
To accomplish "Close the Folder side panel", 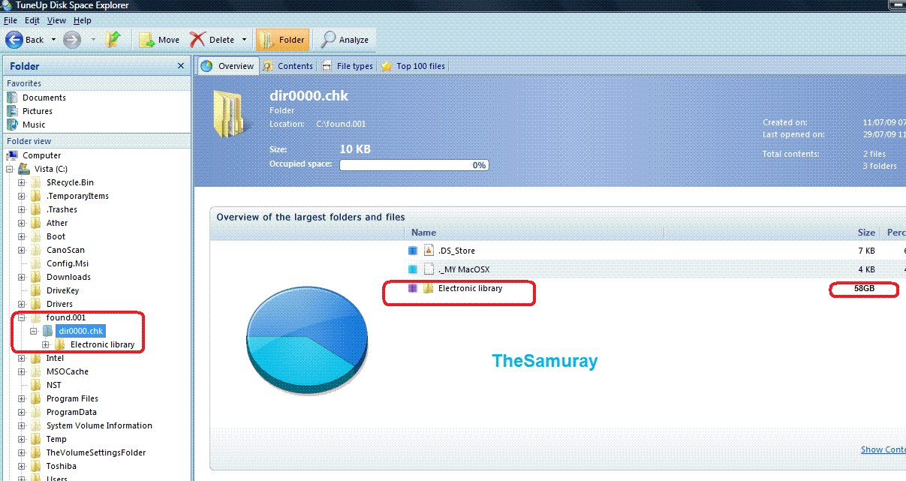I will (180, 66).
